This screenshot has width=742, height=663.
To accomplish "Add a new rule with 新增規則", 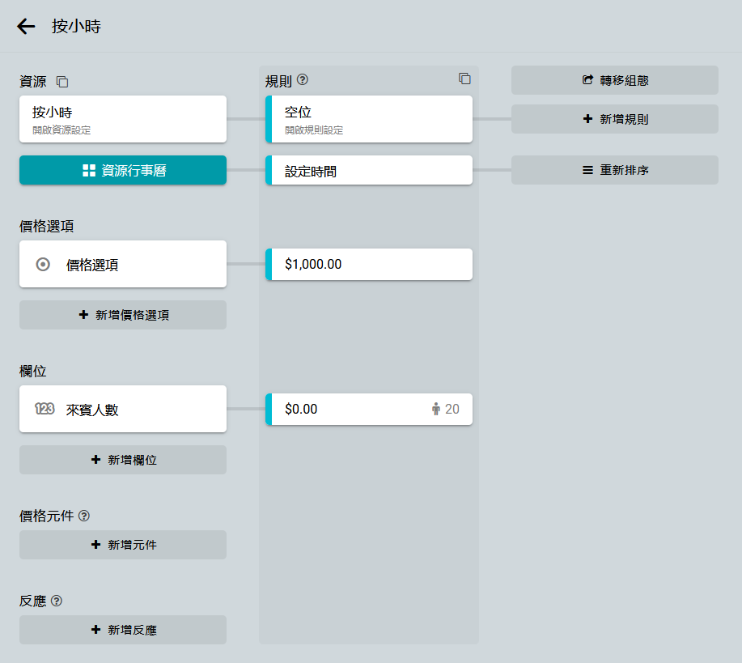I will 614,119.
